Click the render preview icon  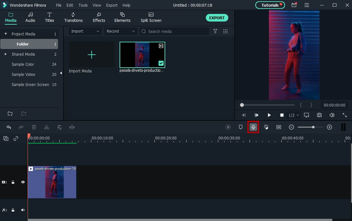click(228, 127)
